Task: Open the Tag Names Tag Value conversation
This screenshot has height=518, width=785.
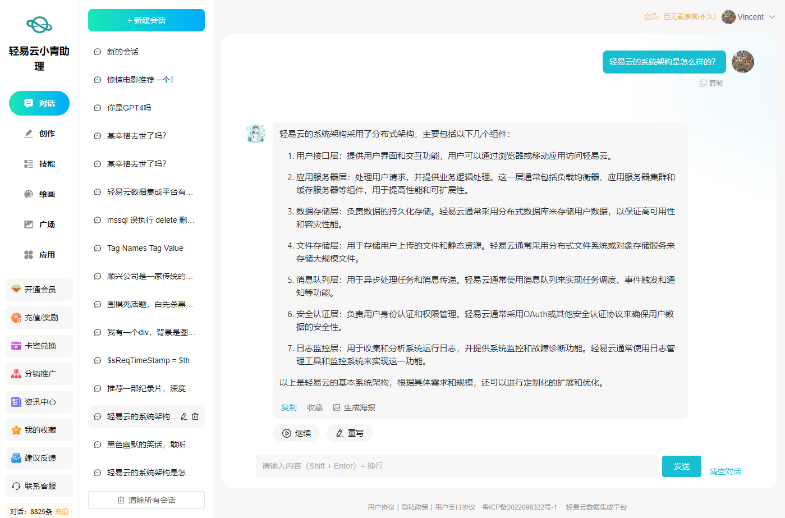Action: [x=146, y=248]
